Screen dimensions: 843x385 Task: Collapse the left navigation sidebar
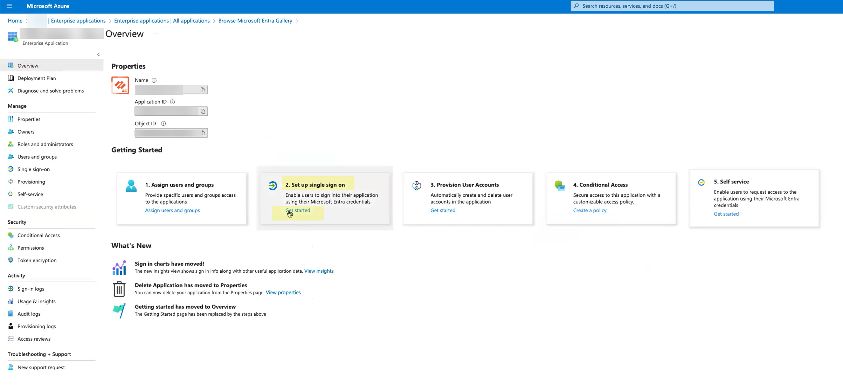tap(99, 55)
